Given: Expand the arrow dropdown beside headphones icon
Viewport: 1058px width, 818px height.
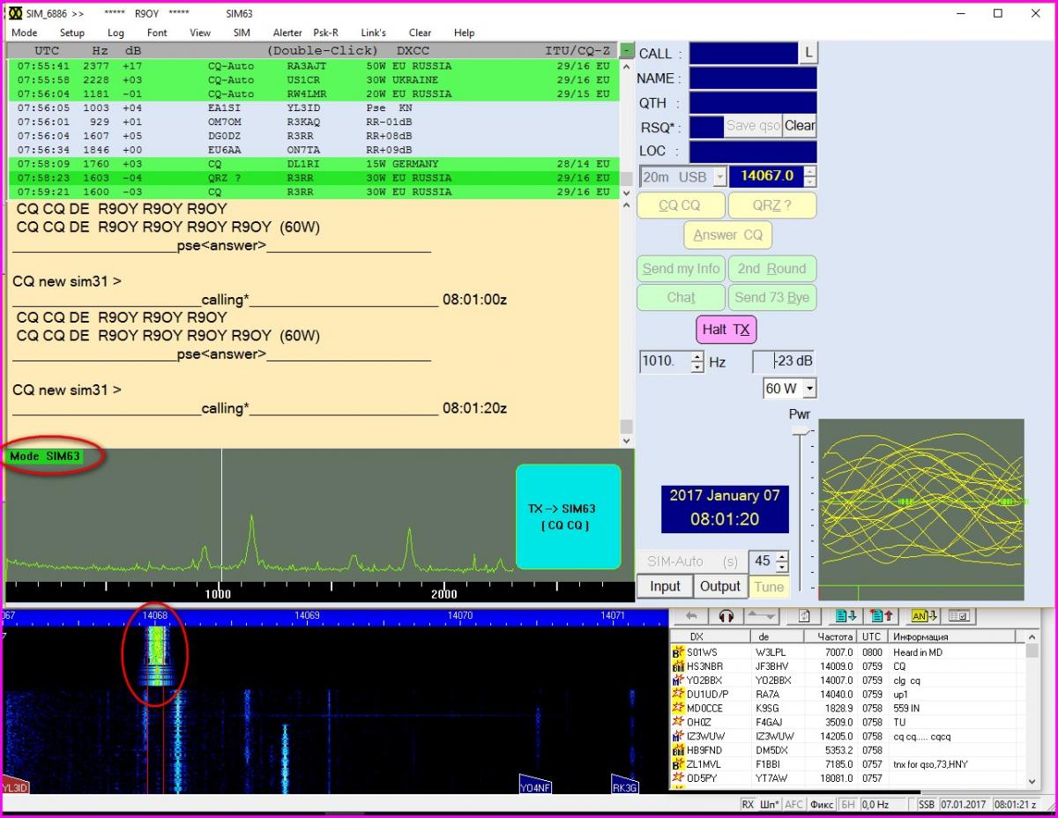Looking at the screenshot, I should [x=764, y=616].
